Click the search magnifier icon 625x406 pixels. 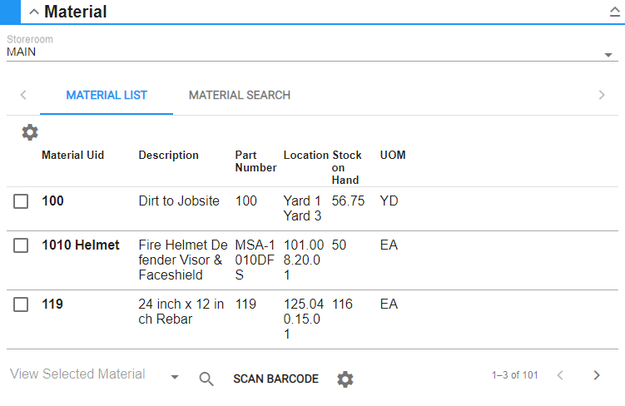pyautogui.click(x=206, y=379)
